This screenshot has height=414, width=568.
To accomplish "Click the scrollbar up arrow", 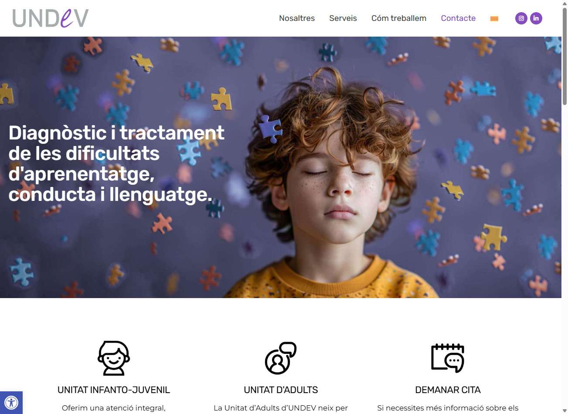I will click(x=565, y=3).
